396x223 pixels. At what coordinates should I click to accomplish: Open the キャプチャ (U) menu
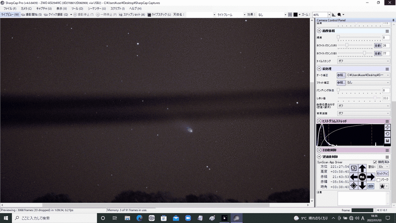click(x=44, y=8)
